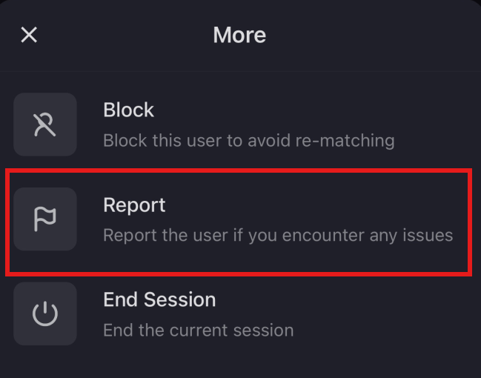Click the Block user icon tile
The width and height of the screenshot is (481, 378).
coord(45,125)
